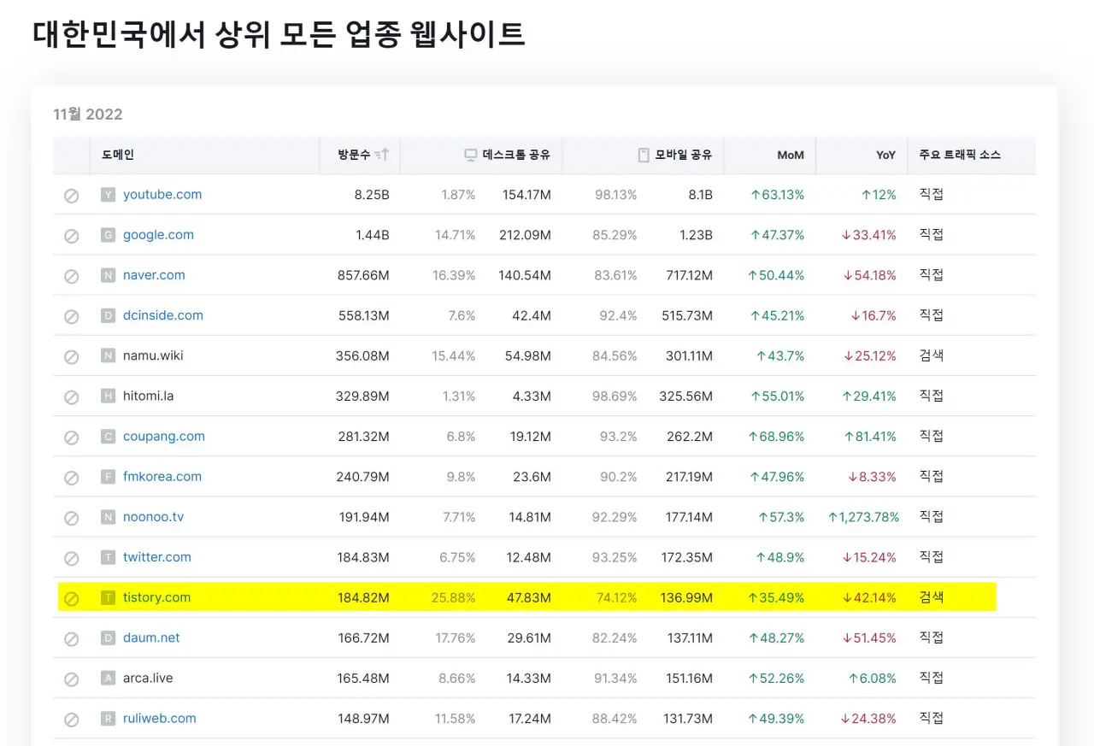Viewport: 1094px width, 746px height.
Task: Click the block icon beside namu.wiki
Action: [72, 356]
